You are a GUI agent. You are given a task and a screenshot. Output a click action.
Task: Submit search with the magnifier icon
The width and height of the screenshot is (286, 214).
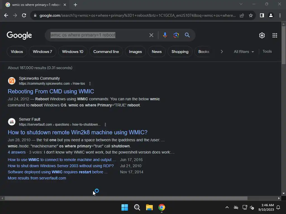(187, 35)
